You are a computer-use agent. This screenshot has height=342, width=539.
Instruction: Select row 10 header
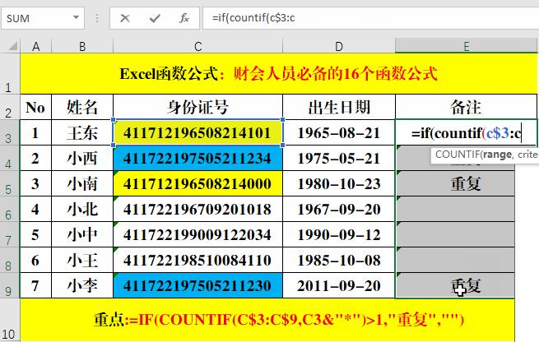point(10,320)
